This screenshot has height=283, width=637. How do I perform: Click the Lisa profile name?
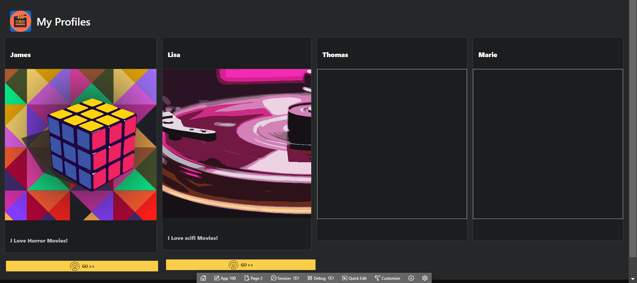pyautogui.click(x=174, y=55)
